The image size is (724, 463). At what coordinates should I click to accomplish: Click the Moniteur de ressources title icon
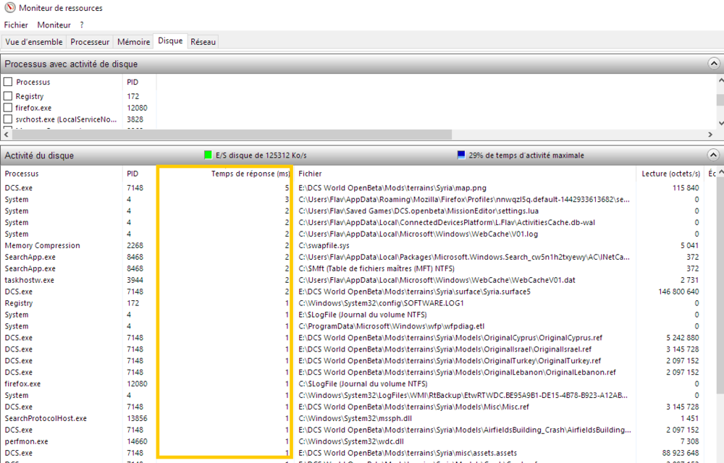coord(9,8)
